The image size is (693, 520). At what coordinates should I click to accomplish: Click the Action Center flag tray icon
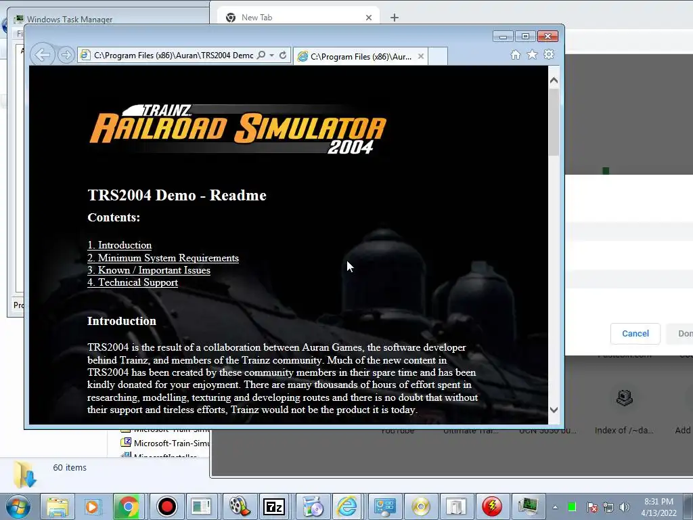(x=591, y=507)
